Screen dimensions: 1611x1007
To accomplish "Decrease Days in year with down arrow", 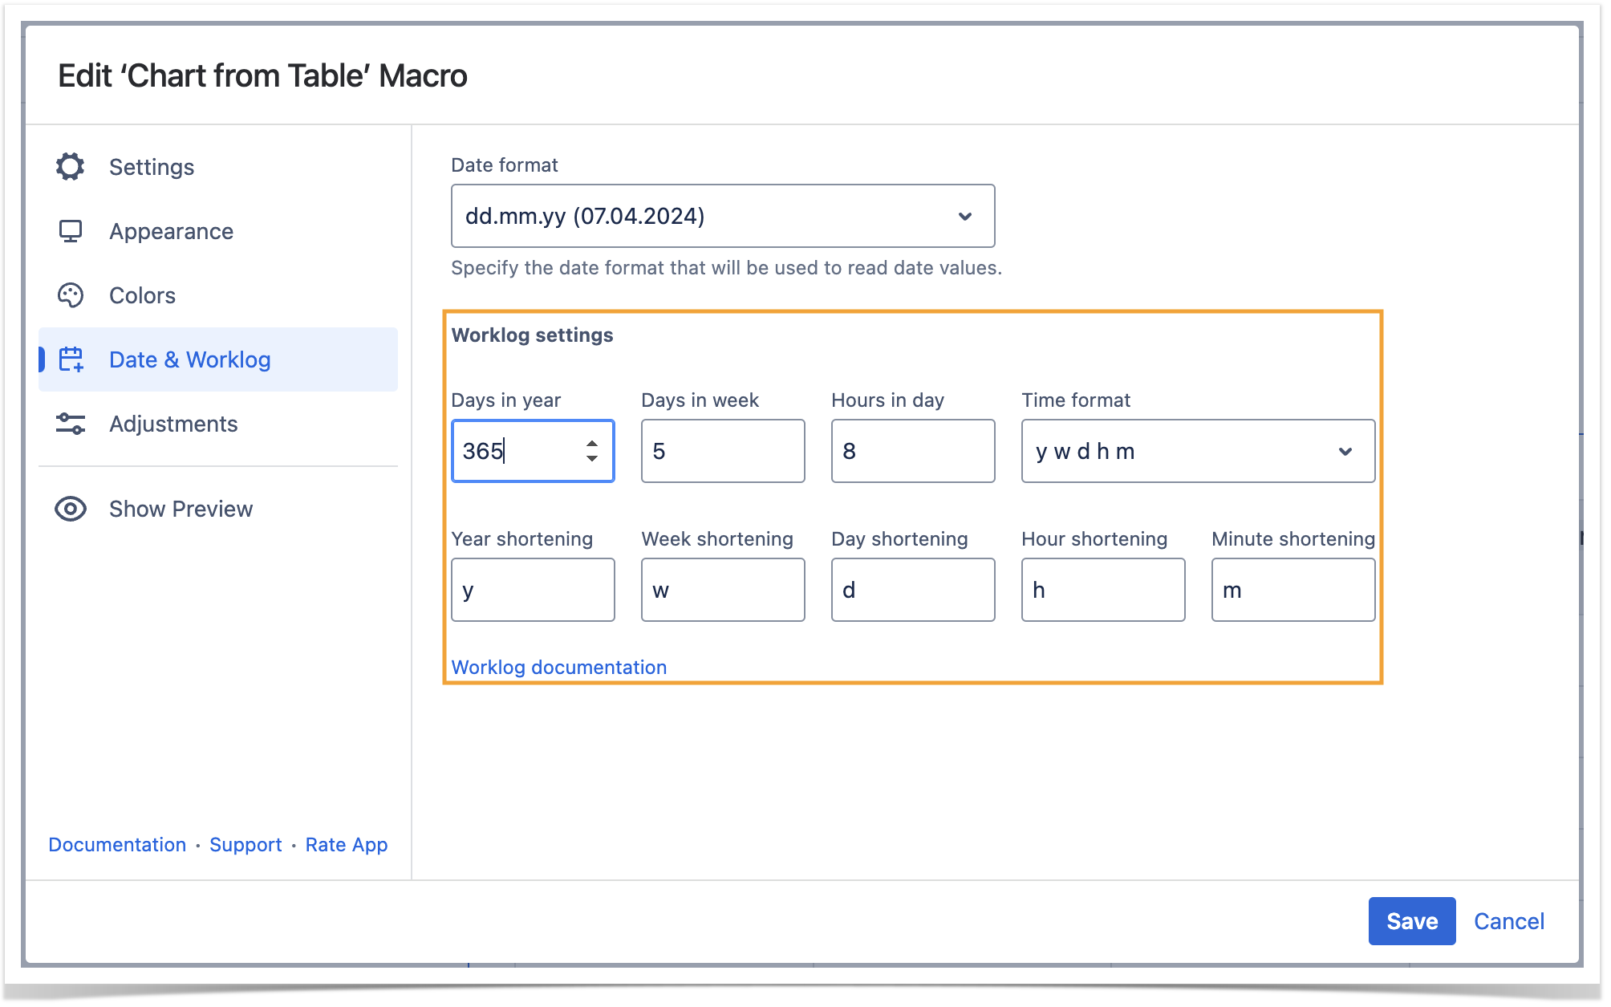I will [592, 458].
